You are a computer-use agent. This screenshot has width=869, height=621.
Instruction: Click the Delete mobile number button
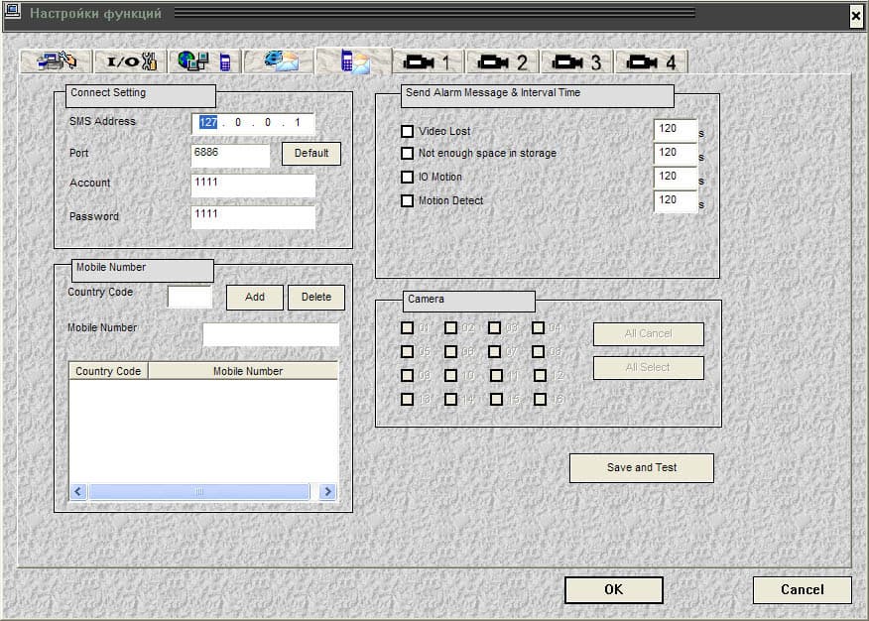coord(315,298)
